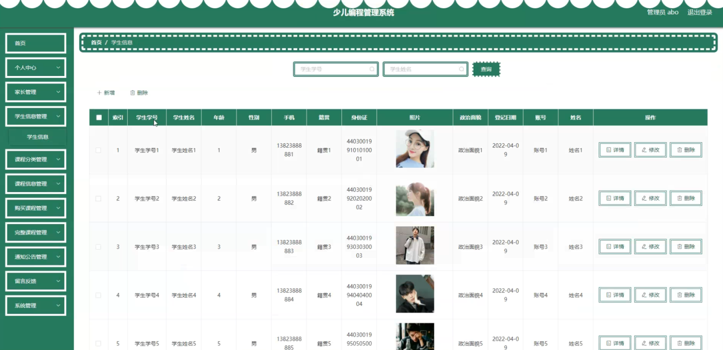The height and width of the screenshot is (350, 723).
Task: Focus the 学生学号 search input
Action: (336, 69)
